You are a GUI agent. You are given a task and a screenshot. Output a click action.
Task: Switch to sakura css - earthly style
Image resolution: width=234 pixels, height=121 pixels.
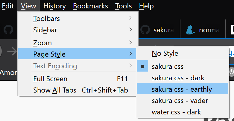[x=183, y=89]
